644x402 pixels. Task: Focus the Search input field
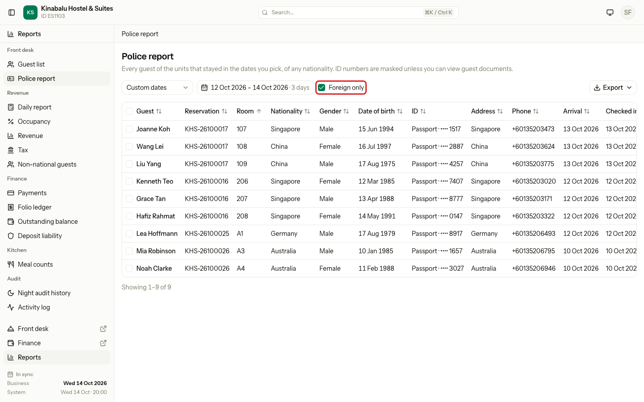tap(359, 13)
